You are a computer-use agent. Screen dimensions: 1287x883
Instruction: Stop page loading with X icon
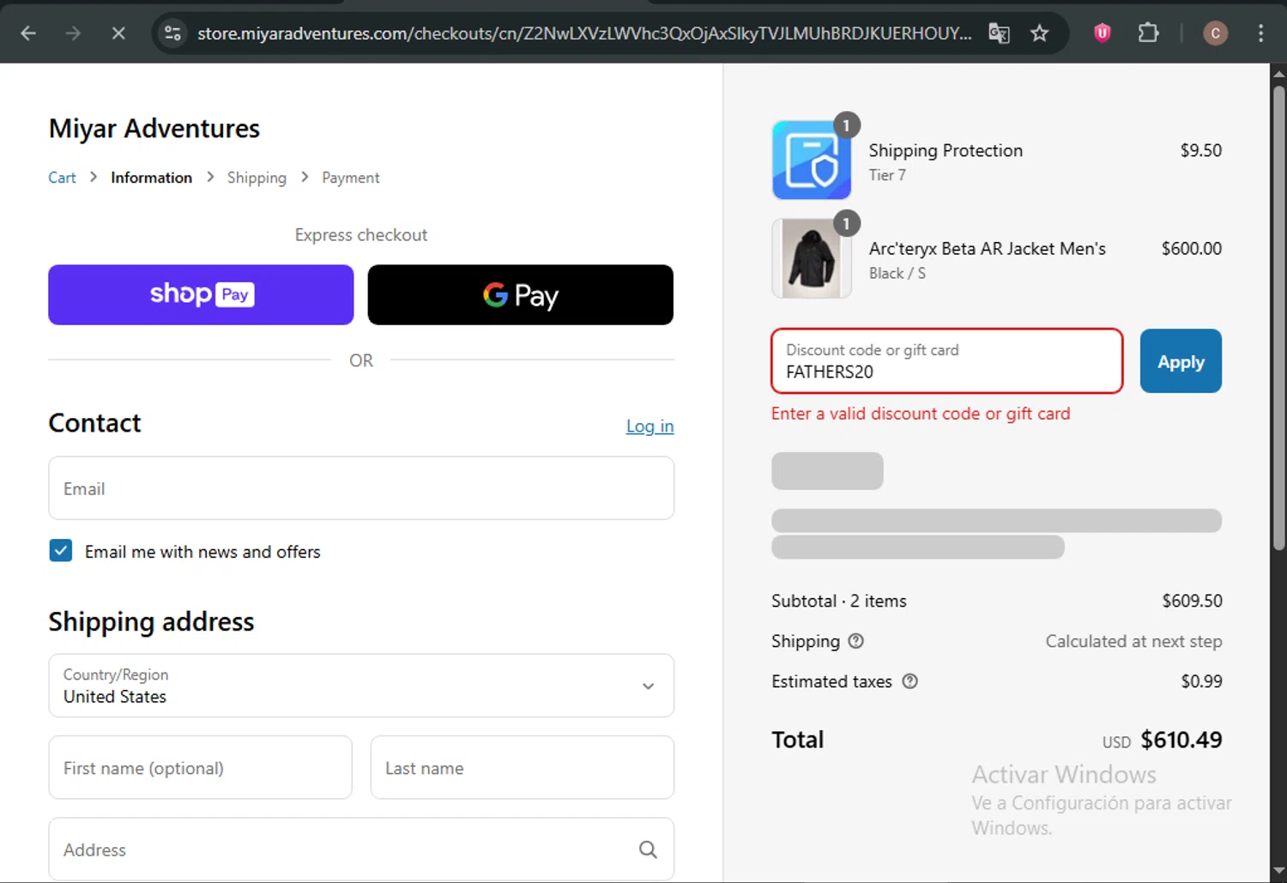click(118, 33)
